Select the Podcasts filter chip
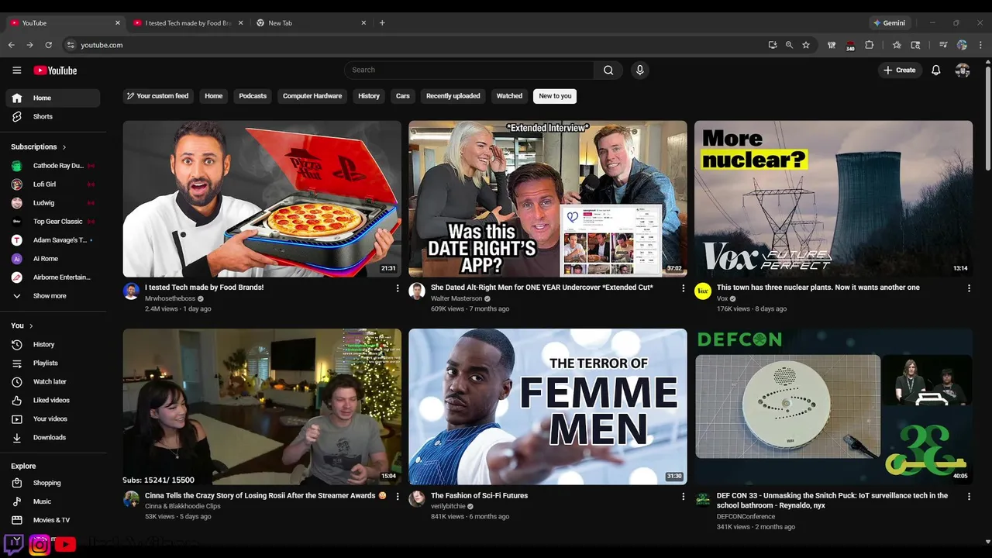 point(253,96)
